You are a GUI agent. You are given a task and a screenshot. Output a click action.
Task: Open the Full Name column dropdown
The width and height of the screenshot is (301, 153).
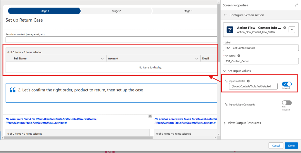click(x=102, y=59)
